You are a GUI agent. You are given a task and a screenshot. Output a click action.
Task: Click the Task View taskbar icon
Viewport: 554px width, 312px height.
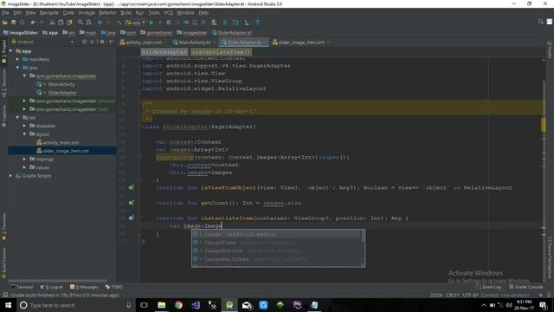click(145, 305)
